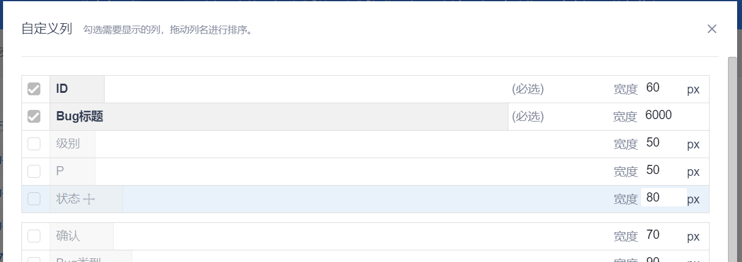742x262 pixels.
Task: Select the Bug标题 column name bar
Action: (278, 117)
